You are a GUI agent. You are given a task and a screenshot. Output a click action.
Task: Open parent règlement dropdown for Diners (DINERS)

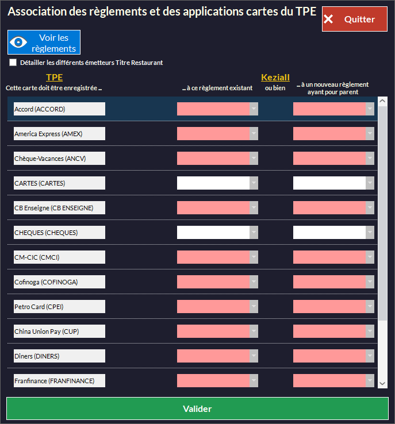click(x=369, y=356)
